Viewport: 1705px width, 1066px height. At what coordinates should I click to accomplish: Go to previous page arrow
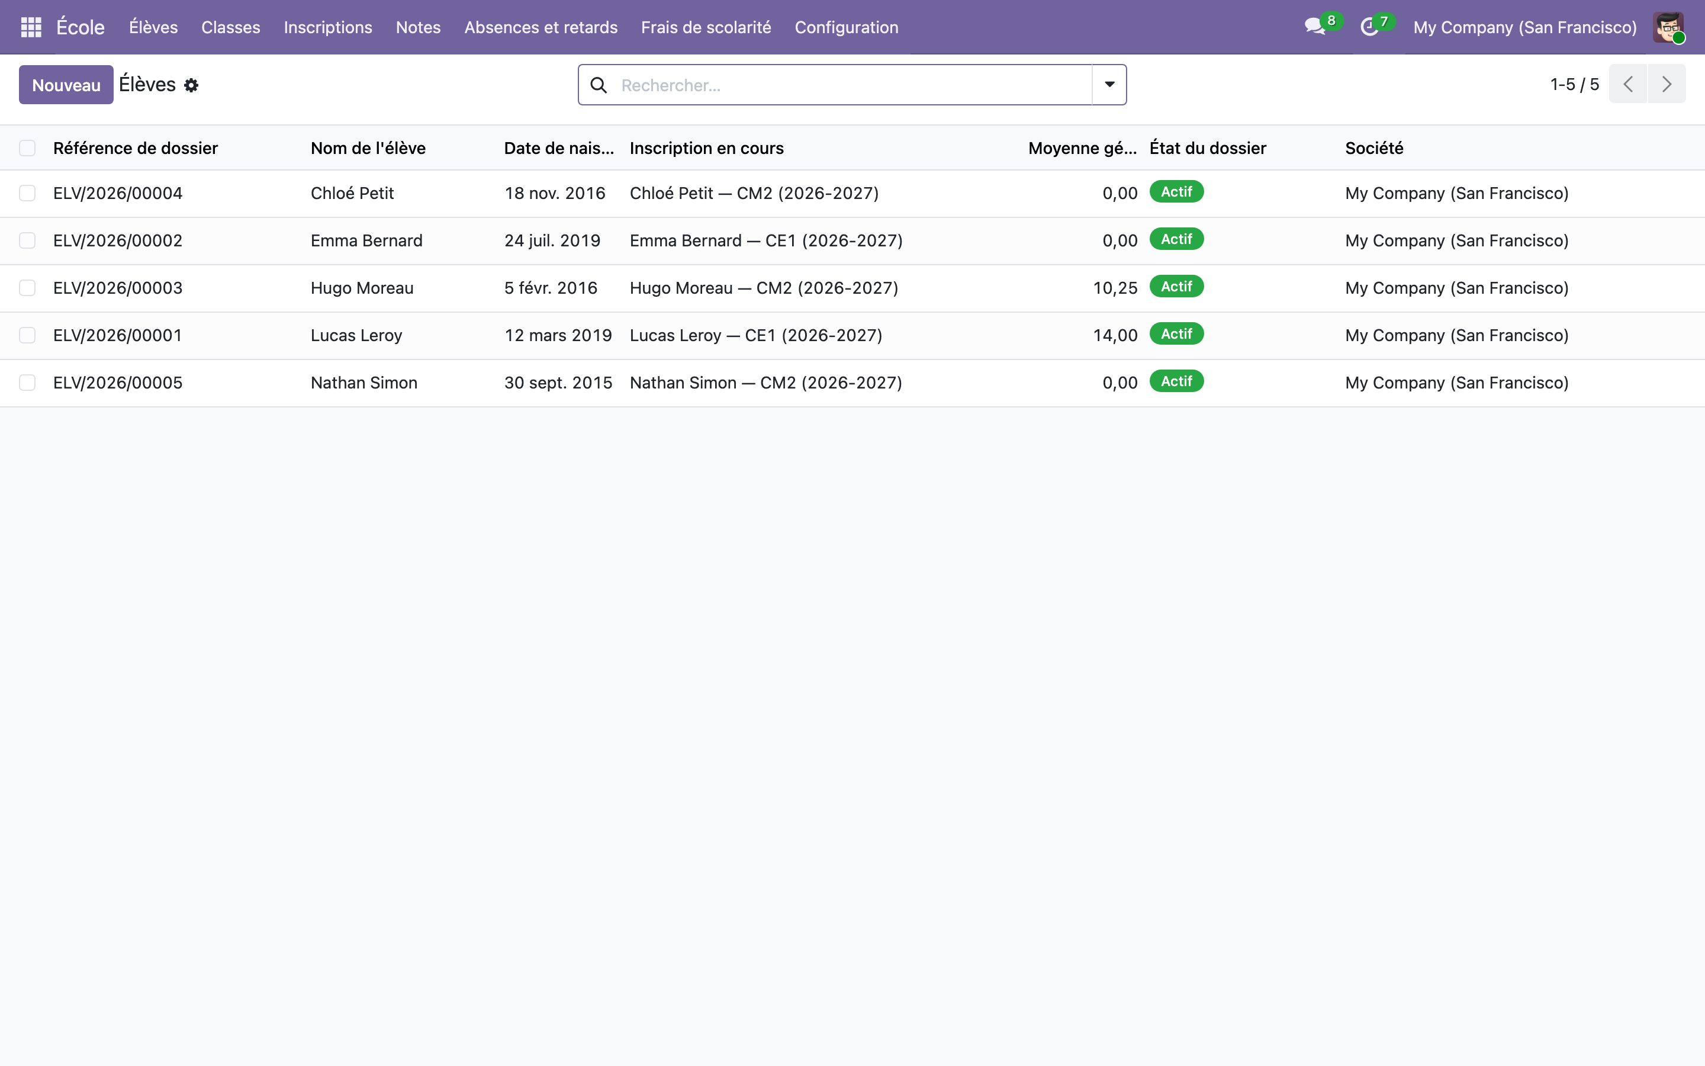pos(1627,84)
